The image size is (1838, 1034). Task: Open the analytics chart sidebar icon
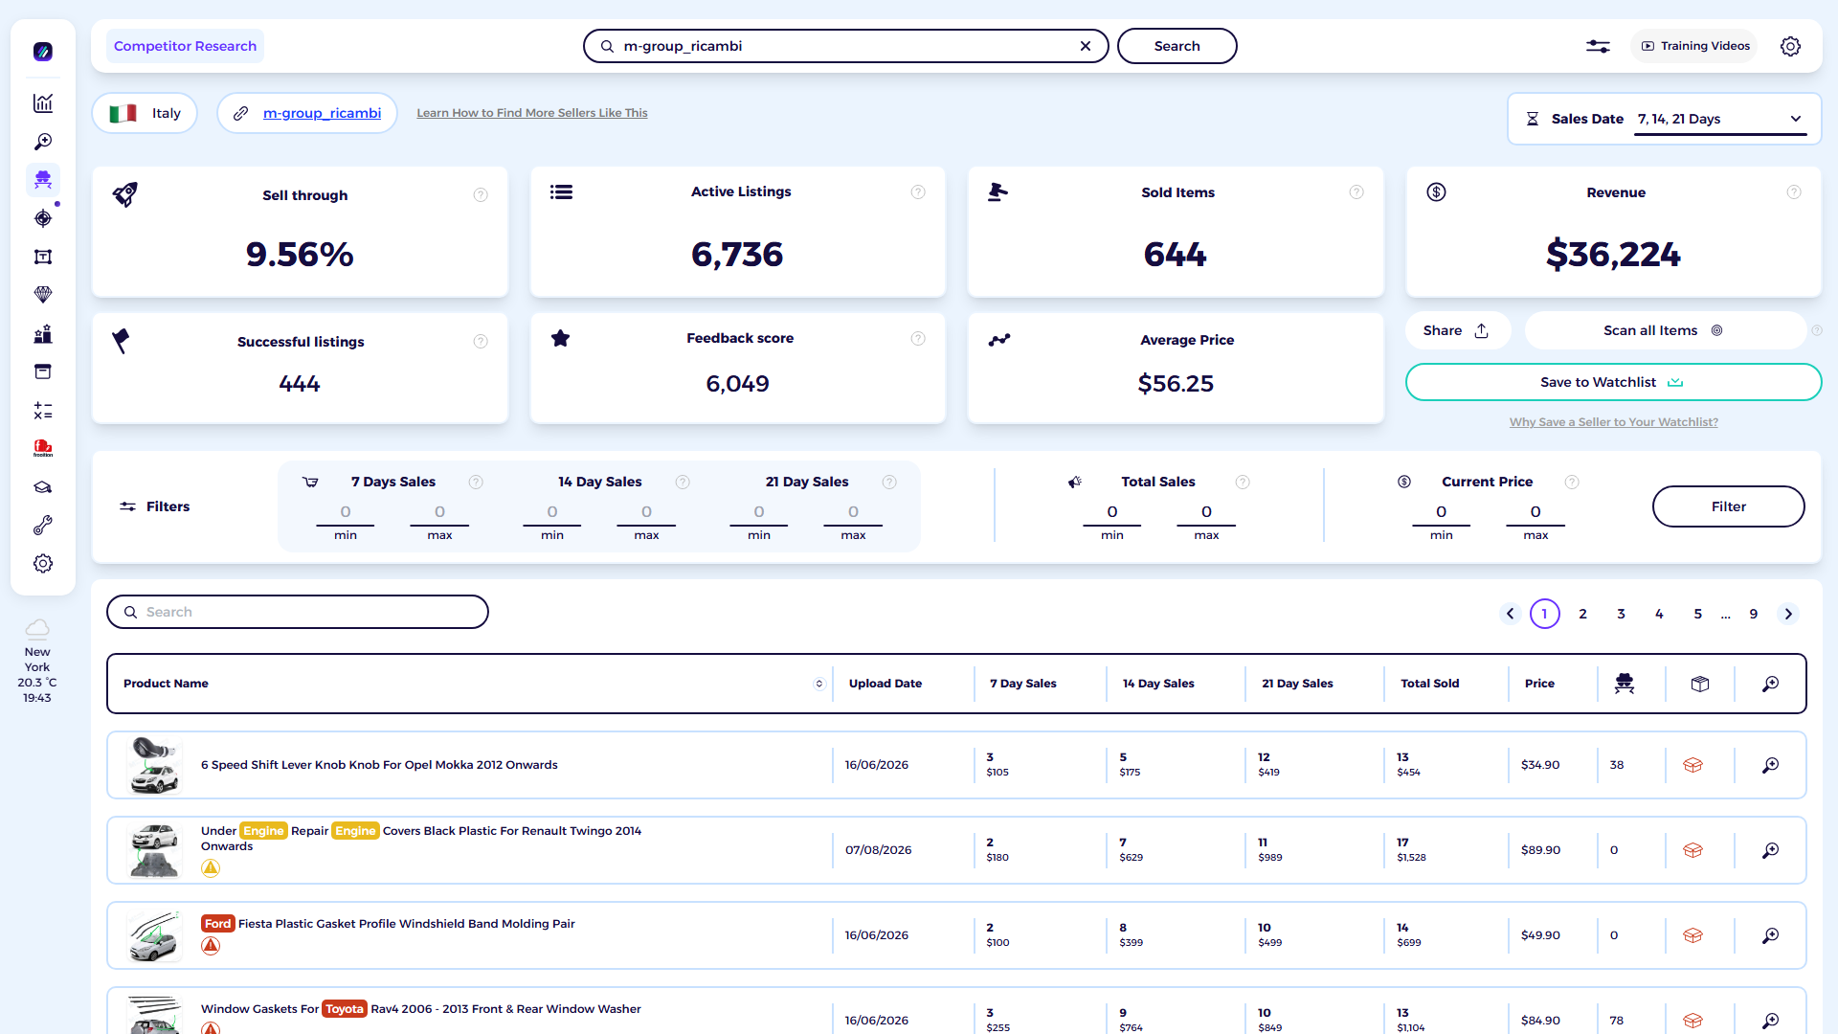(43, 103)
